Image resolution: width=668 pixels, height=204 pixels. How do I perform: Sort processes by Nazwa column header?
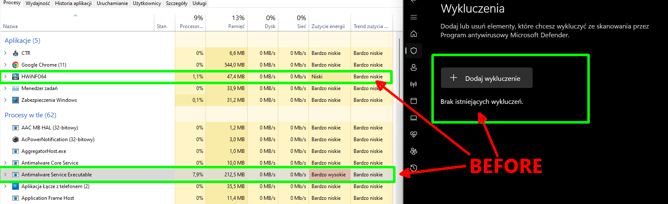(x=77, y=22)
